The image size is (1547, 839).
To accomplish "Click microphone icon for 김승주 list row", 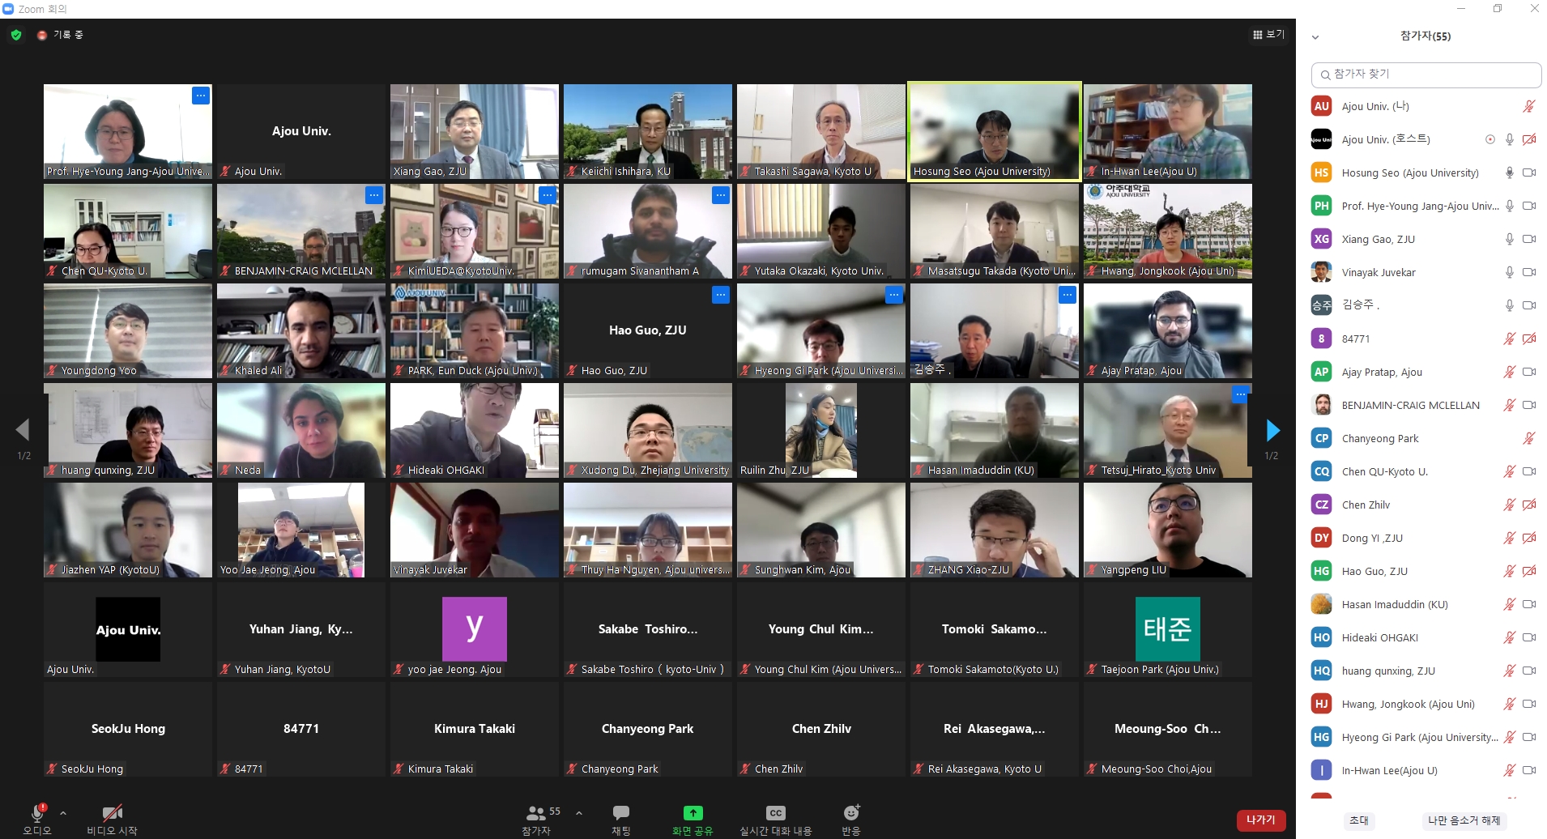I will click(x=1510, y=305).
